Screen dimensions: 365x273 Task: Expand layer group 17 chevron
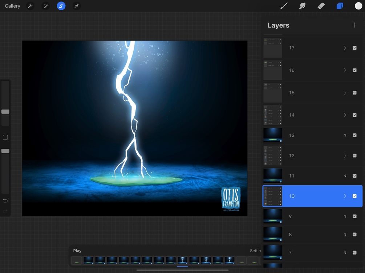point(345,48)
